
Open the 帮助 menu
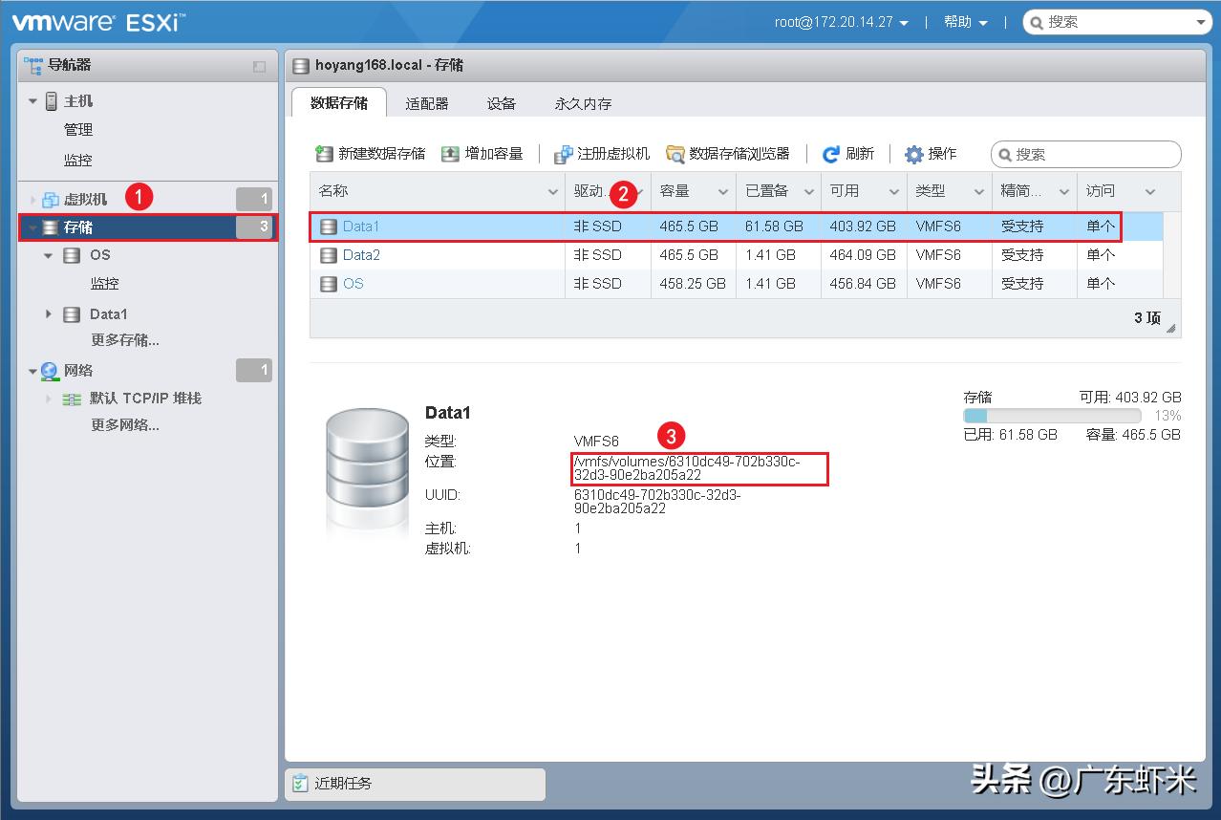click(x=960, y=21)
